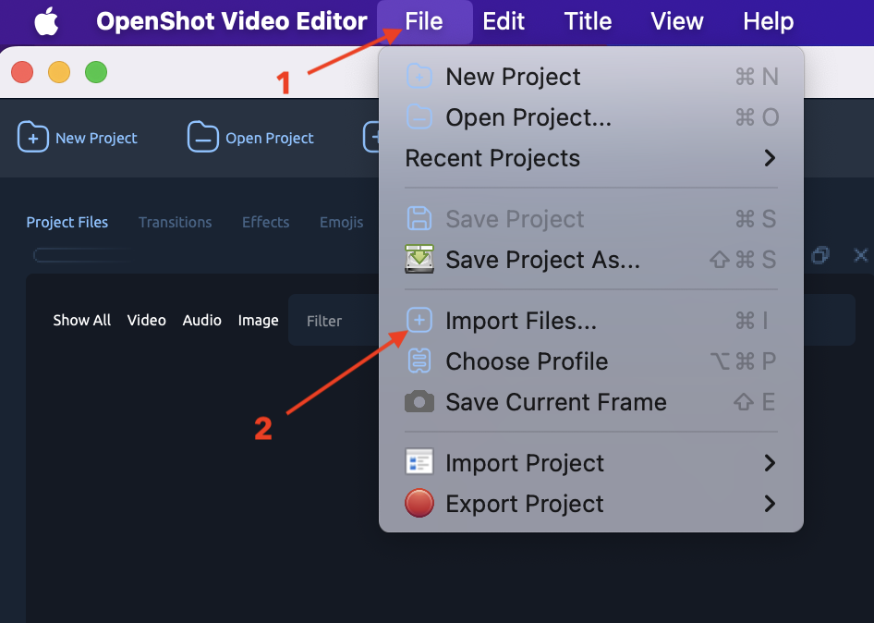The image size is (874, 623).
Task: Click the yellow minimize window button
Action: pyautogui.click(x=59, y=72)
